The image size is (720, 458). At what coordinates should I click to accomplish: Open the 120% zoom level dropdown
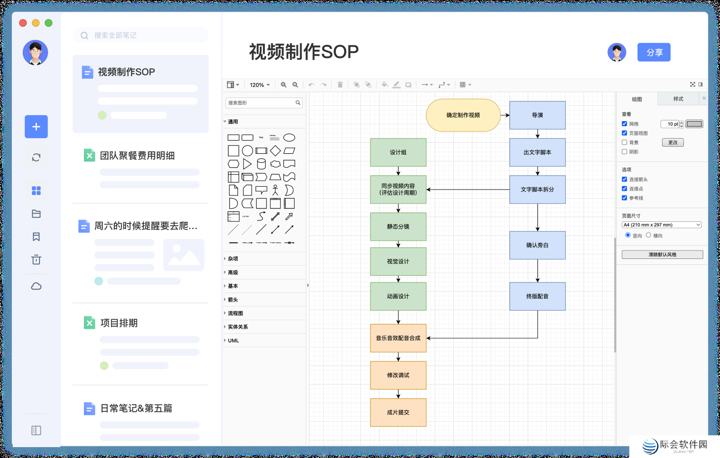pos(260,85)
